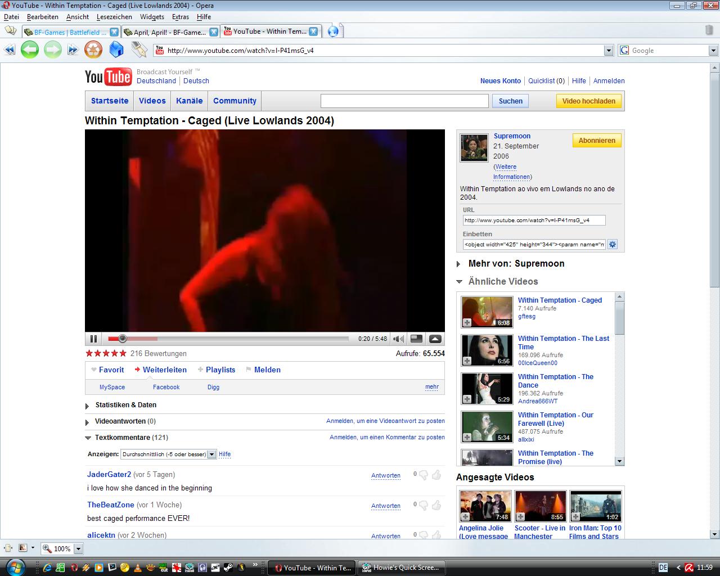Launch Steam from quick launch bar
Image resolution: width=720 pixels, height=576 pixels.
(228, 568)
